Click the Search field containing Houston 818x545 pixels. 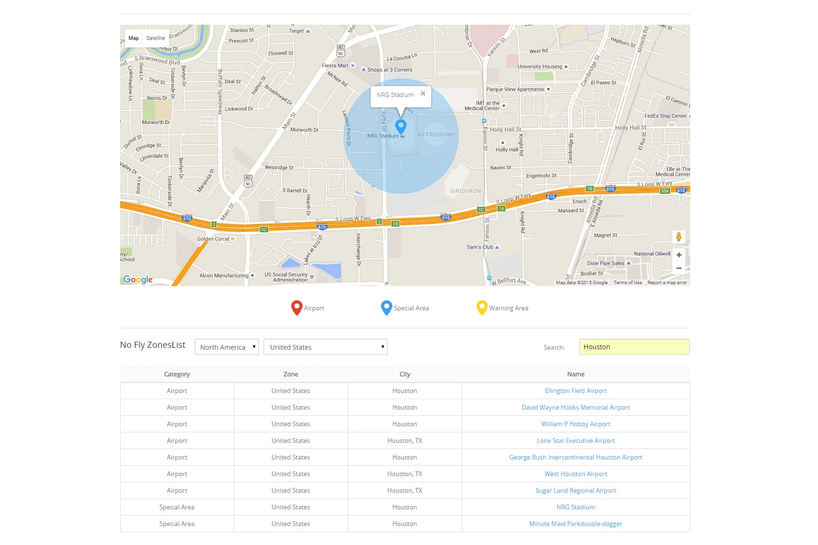[634, 347]
